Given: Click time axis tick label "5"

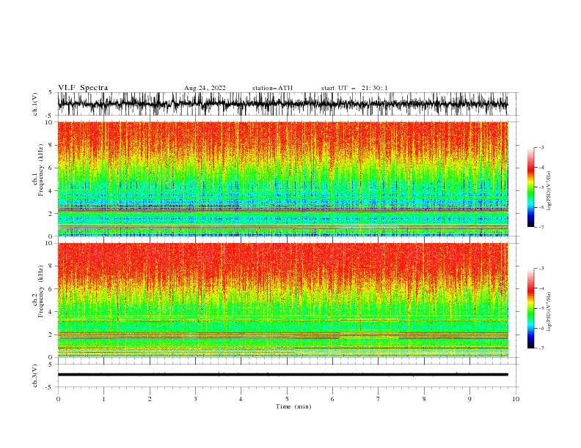Looking at the screenshot, I should pyautogui.click(x=287, y=399).
